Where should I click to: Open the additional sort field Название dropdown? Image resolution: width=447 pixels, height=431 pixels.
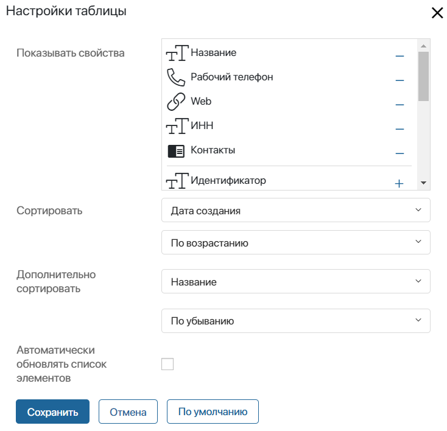click(295, 281)
